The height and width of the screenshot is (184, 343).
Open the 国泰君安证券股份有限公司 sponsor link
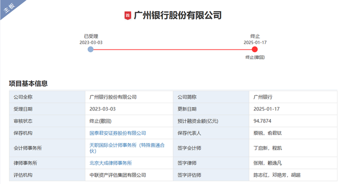pos(117,133)
